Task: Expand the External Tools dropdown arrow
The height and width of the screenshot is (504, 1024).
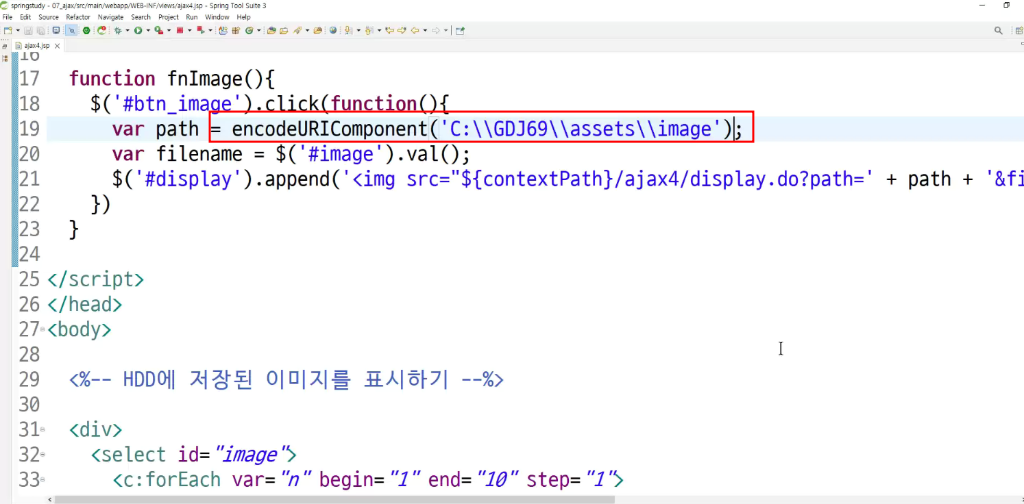Action: pos(210,30)
